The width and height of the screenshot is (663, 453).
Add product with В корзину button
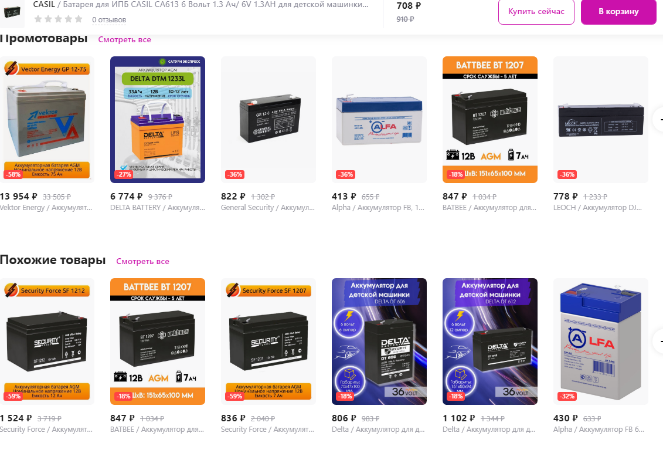(618, 12)
